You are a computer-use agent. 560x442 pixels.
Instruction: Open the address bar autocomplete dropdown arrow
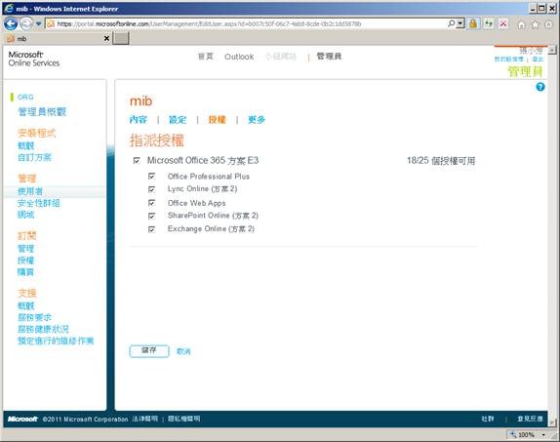coord(460,23)
